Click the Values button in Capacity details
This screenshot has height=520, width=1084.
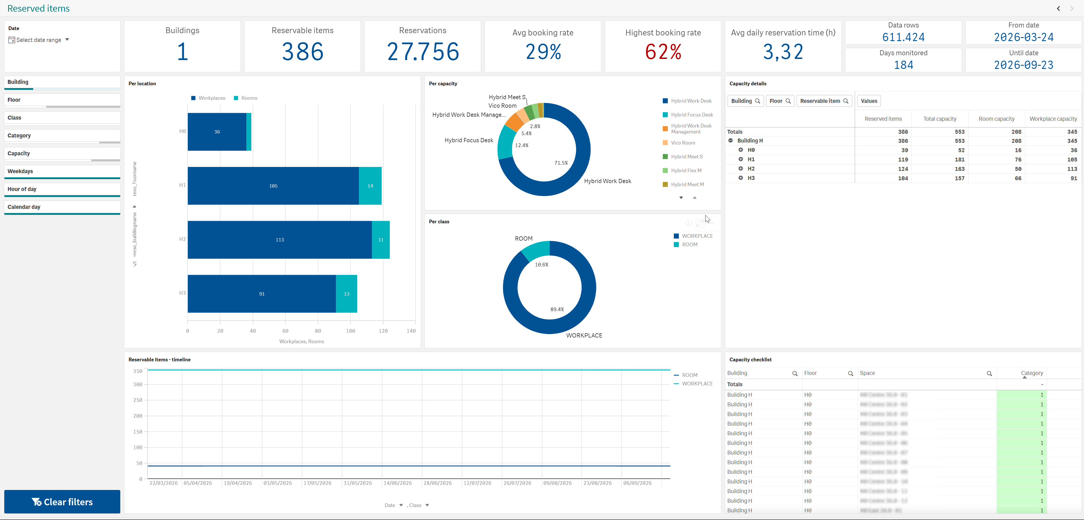(x=869, y=101)
